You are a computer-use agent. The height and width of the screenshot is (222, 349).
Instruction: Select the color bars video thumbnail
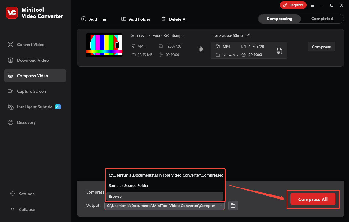coord(104,45)
